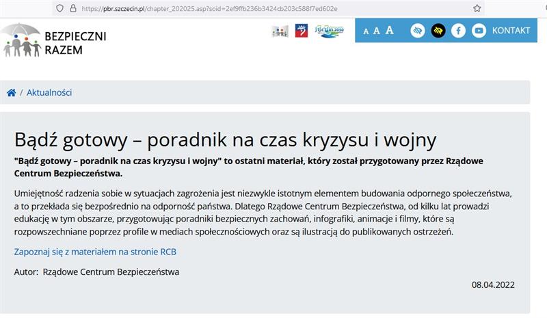Open the shield tracking protection icon

click(60, 8)
